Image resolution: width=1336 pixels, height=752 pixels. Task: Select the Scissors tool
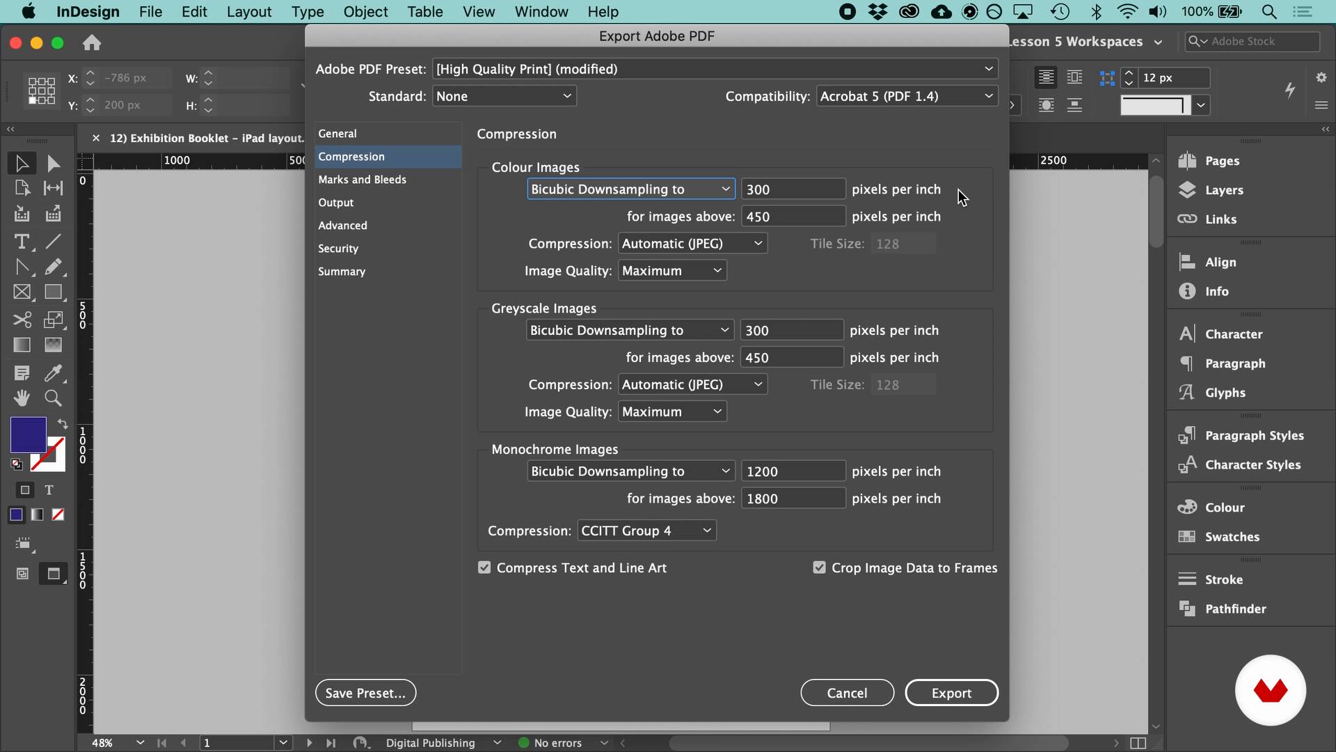(x=22, y=320)
